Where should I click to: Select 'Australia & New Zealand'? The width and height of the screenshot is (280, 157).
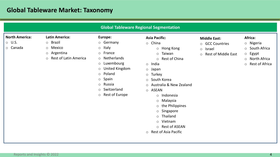pos(171,85)
